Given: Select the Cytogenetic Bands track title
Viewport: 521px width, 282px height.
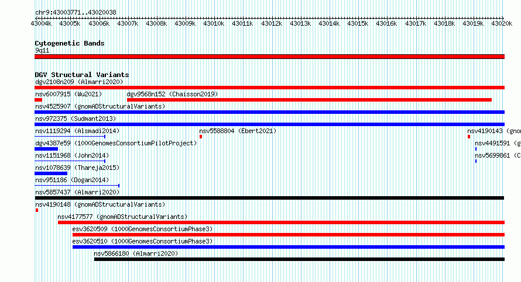Looking at the screenshot, I should (70, 43).
